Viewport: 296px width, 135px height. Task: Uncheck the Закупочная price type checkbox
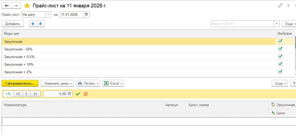tap(280, 41)
